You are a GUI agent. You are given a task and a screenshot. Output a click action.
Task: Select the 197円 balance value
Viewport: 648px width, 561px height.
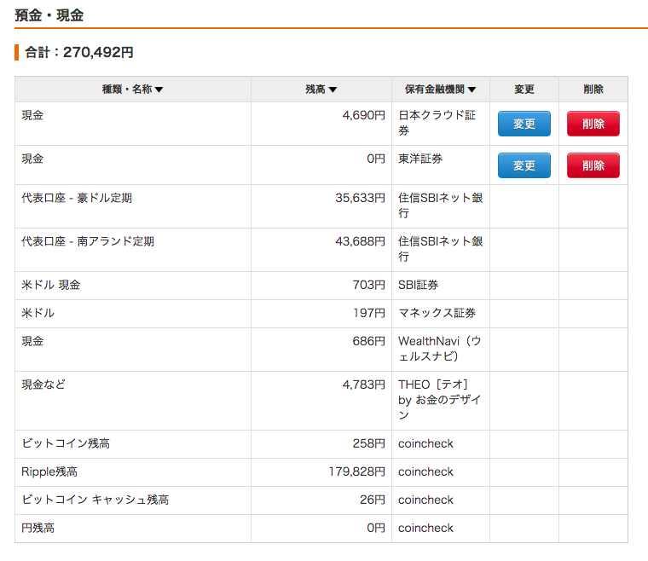[369, 313]
